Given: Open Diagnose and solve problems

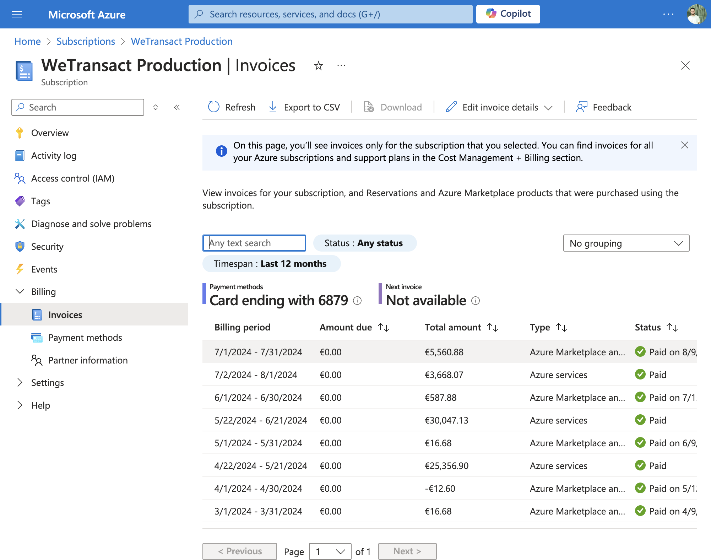Looking at the screenshot, I should coord(91,224).
